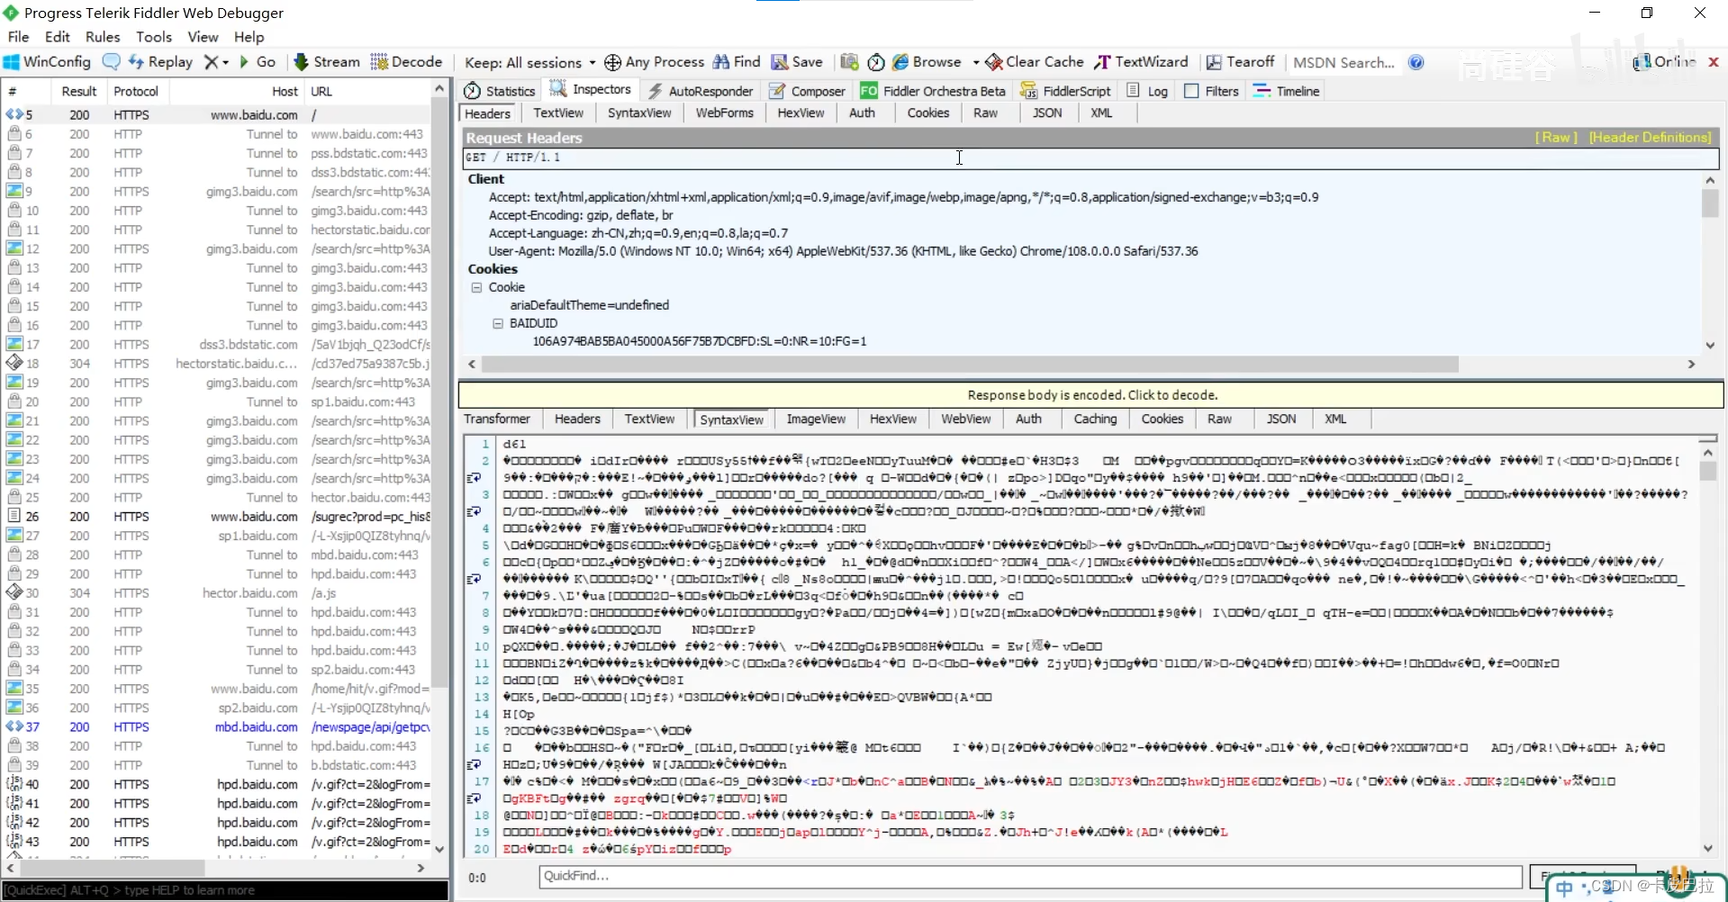
Task: Expand wrapped response line 2
Action: (x=474, y=478)
